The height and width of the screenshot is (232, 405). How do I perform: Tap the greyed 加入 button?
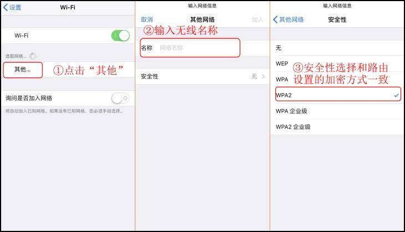tap(257, 19)
